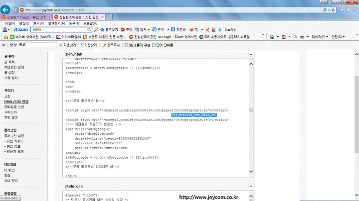Screen dimensions: 359x201
Task: Switch to the 유입 경로 browser tab
Action: click(26, 17)
